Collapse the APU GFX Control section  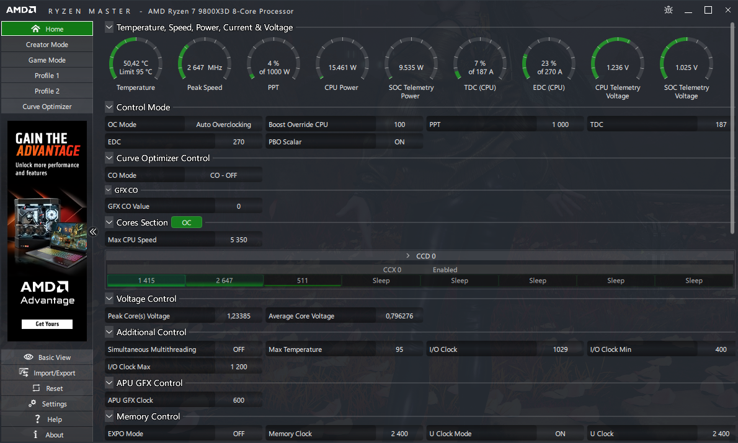click(x=109, y=383)
